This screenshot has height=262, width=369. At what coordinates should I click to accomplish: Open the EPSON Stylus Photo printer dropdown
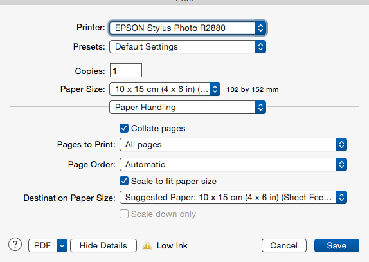(x=188, y=28)
